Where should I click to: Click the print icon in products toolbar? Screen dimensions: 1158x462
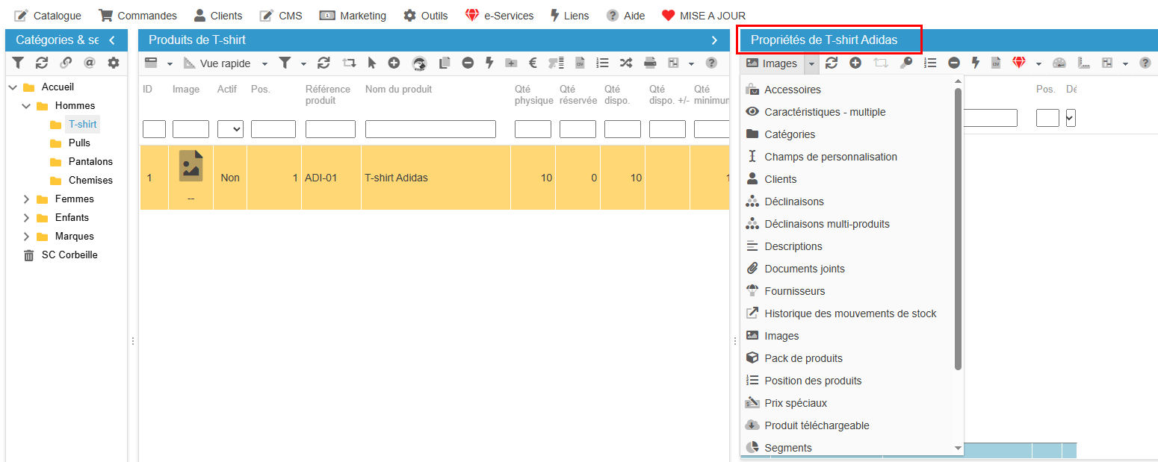650,63
